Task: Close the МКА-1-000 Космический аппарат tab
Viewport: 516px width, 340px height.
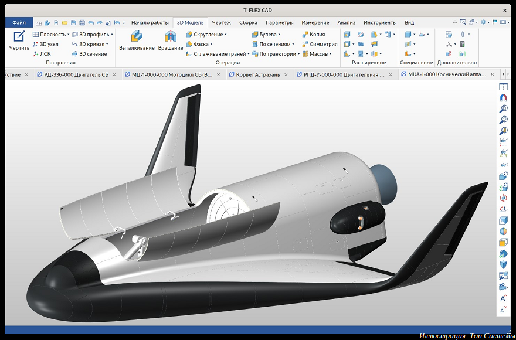Action: click(x=493, y=74)
